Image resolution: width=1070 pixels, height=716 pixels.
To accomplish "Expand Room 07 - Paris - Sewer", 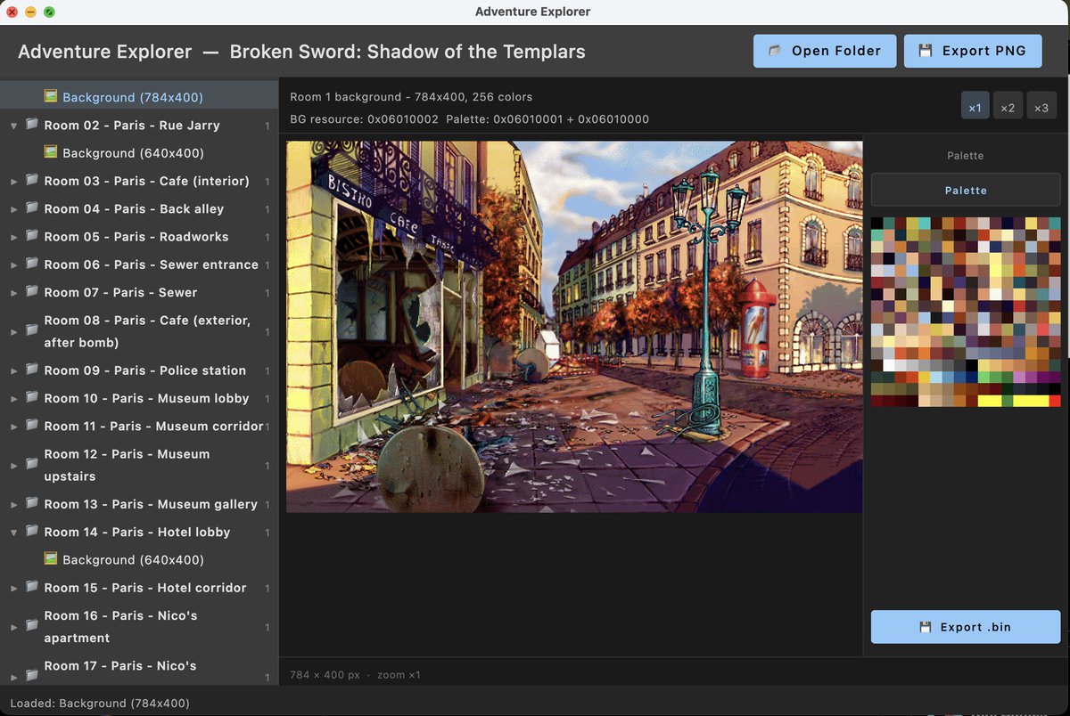I will coord(13,293).
